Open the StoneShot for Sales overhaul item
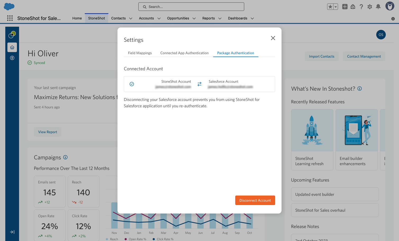 point(335,210)
